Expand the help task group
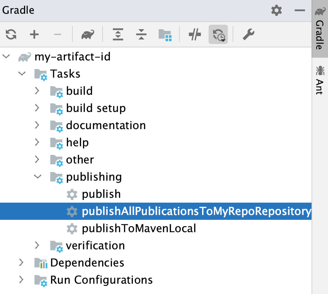328x294 pixels. pyautogui.click(x=37, y=143)
